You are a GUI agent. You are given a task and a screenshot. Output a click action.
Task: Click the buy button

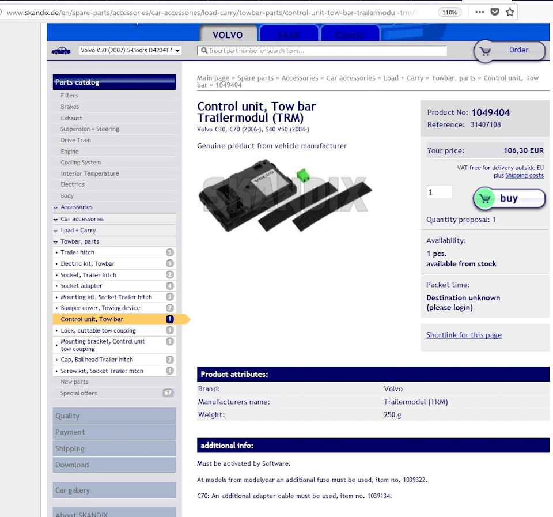pos(509,198)
